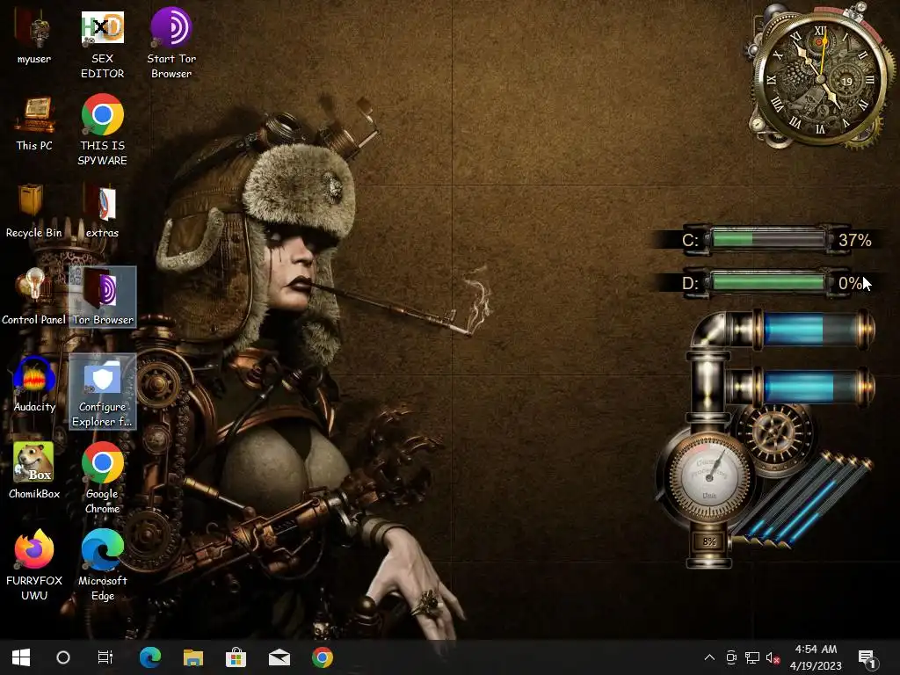Click the C: drive usage bar
900x675 pixels.
click(768, 239)
